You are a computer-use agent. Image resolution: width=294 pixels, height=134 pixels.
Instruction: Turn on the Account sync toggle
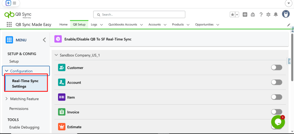(276, 82)
